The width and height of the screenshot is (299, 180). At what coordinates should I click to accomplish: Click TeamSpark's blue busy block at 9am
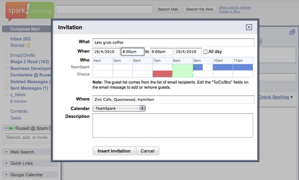coord(198,67)
